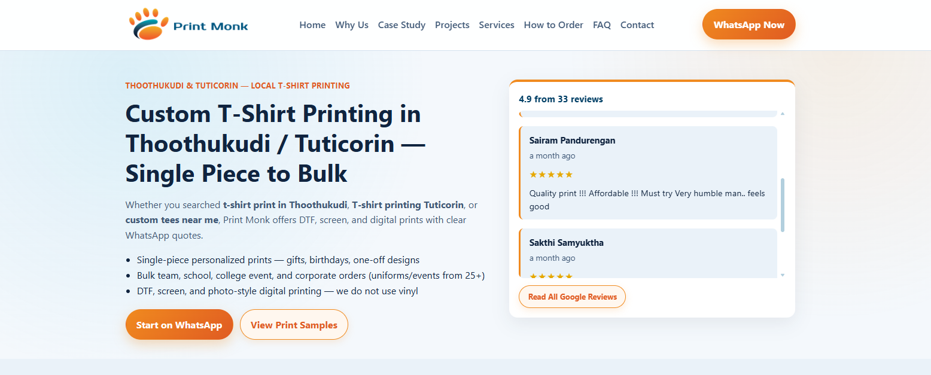Click the orange WhatsApp Now button
Screen dimensions: 931x375
click(x=749, y=25)
